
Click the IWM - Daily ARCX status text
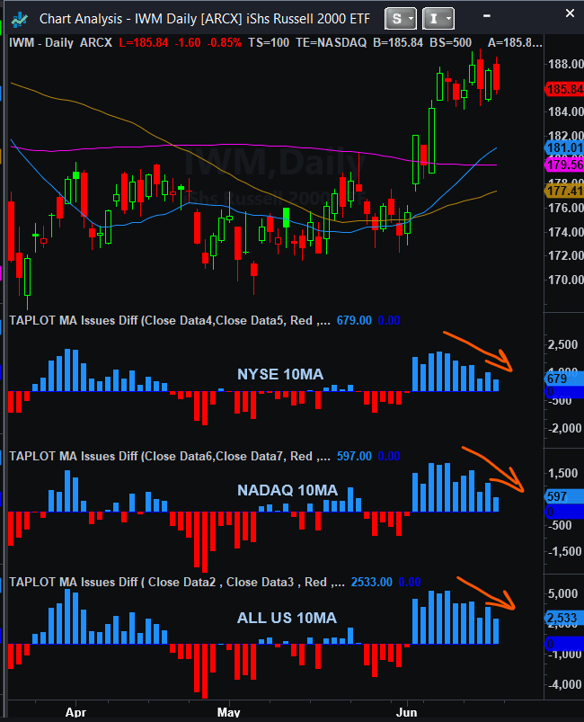[x=60, y=43]
